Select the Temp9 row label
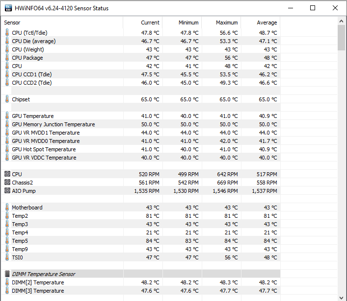Image resolution: width=347 pixels, height=301 pixels. tap(20, 249)
